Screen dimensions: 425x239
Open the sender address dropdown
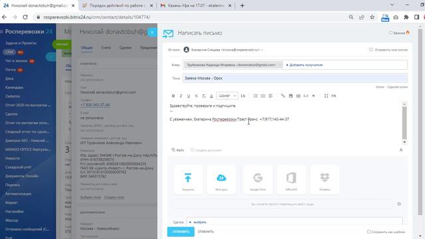(x=262, y=50)
